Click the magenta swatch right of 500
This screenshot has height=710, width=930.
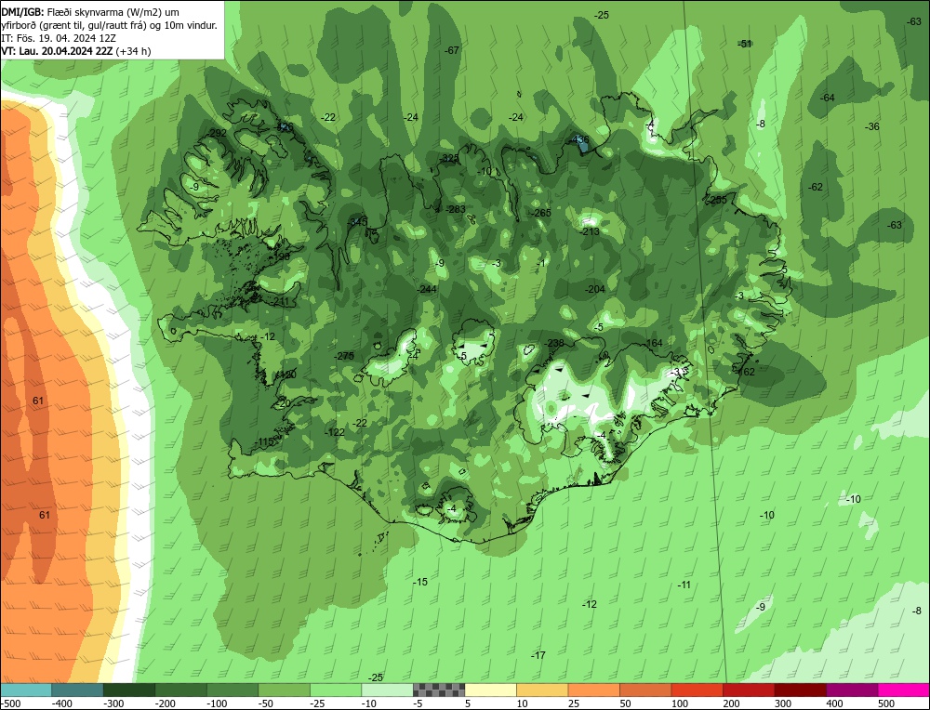pyautogui.click(x=903, y=690)
